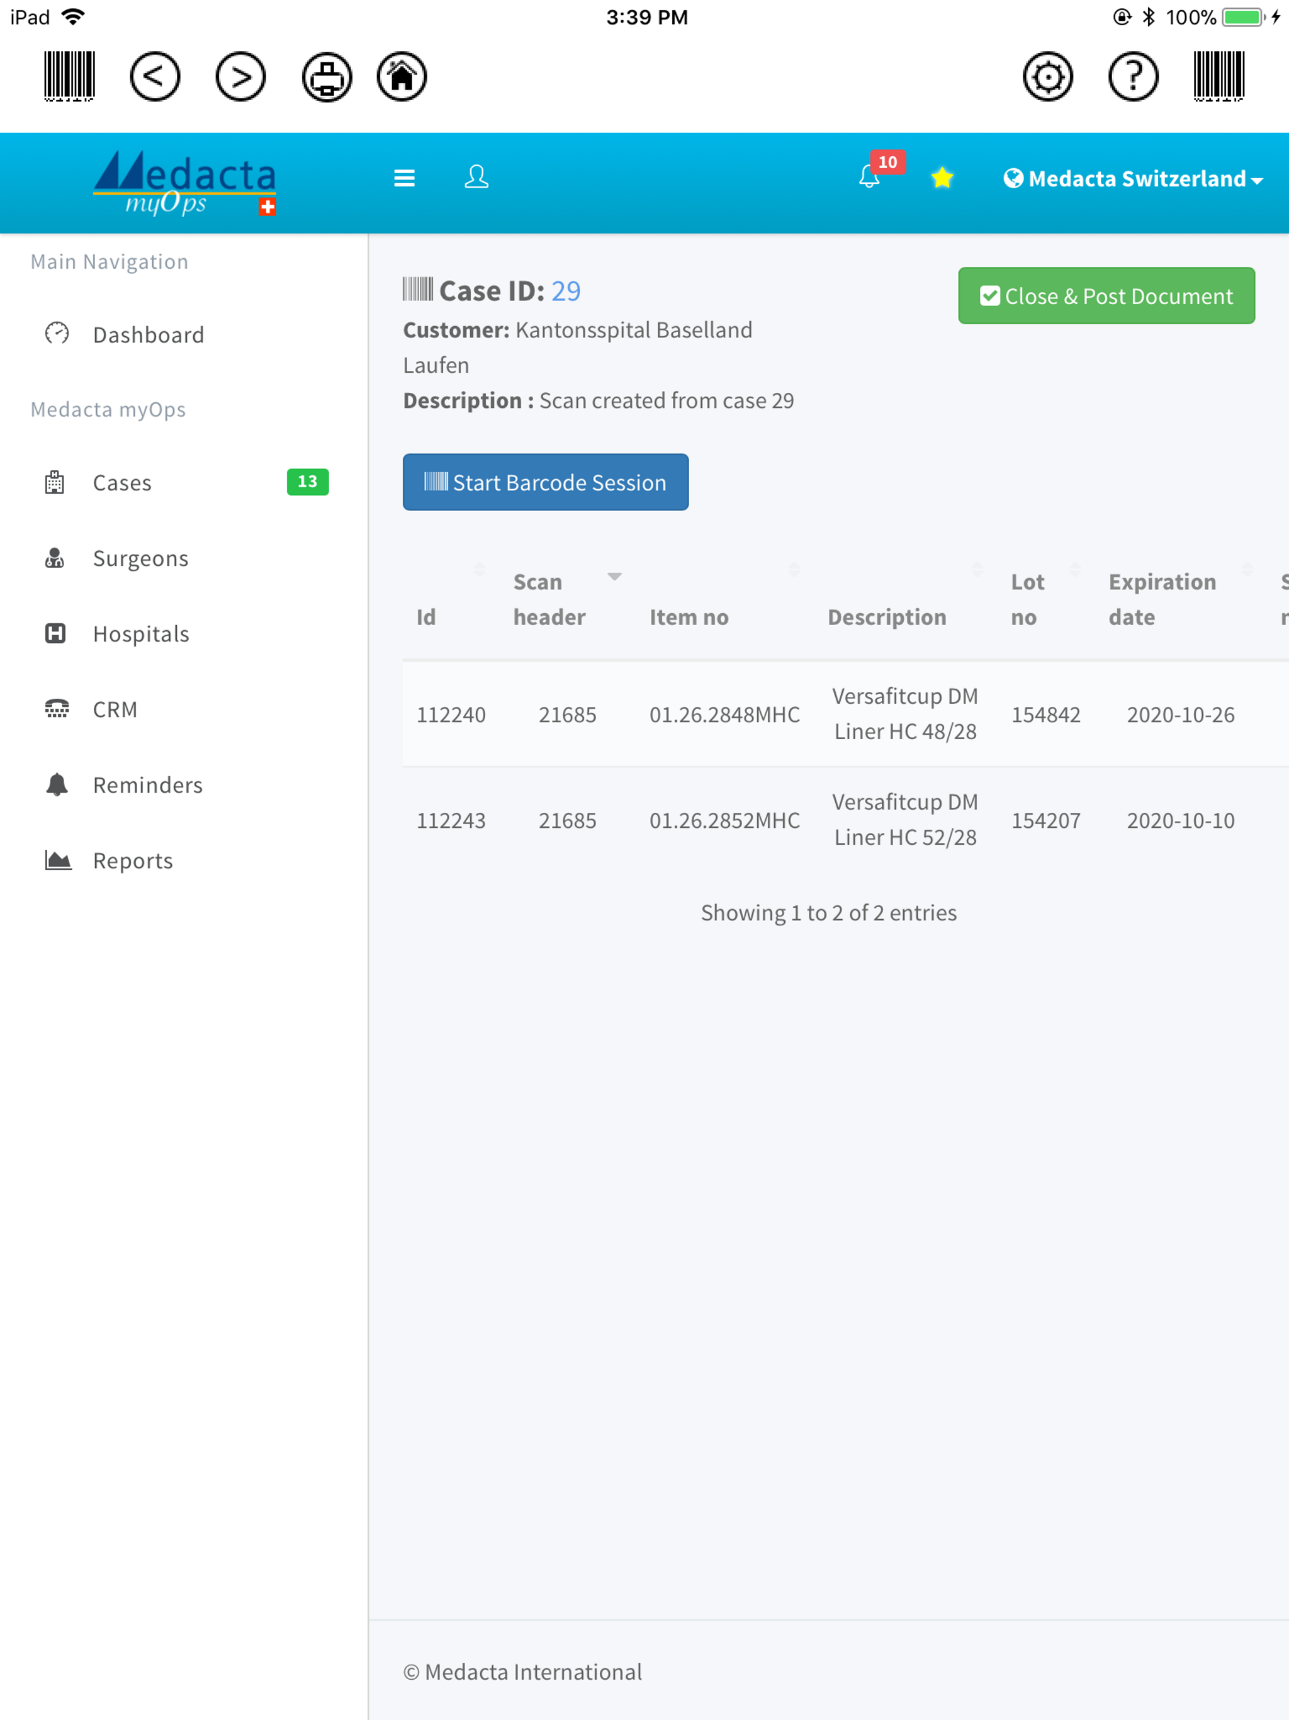Toggle the sidebar with the hamburger icon
1289x1720 pixels.
[x=404, y=178]
